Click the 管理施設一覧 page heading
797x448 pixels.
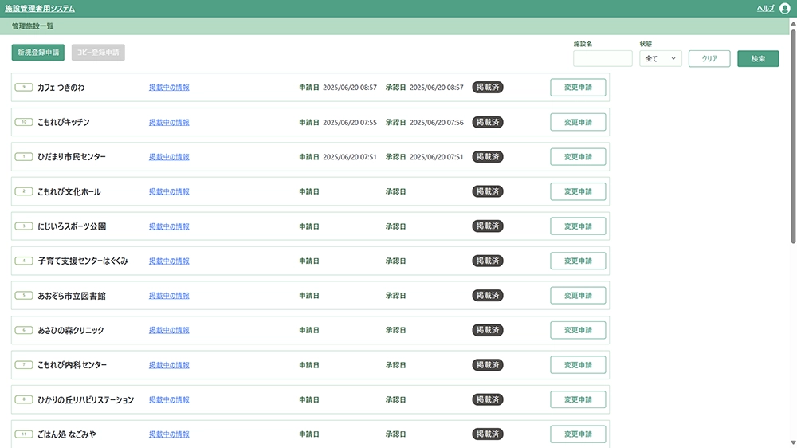(x=33, y=26)
